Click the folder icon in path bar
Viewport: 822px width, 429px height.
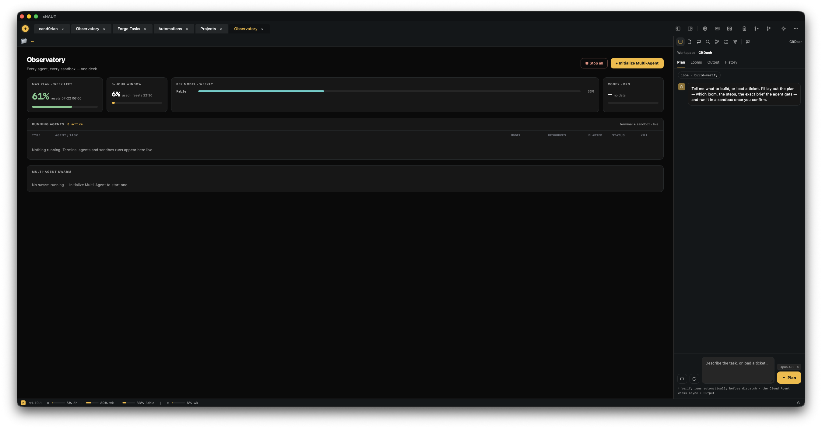coord(24,41)
